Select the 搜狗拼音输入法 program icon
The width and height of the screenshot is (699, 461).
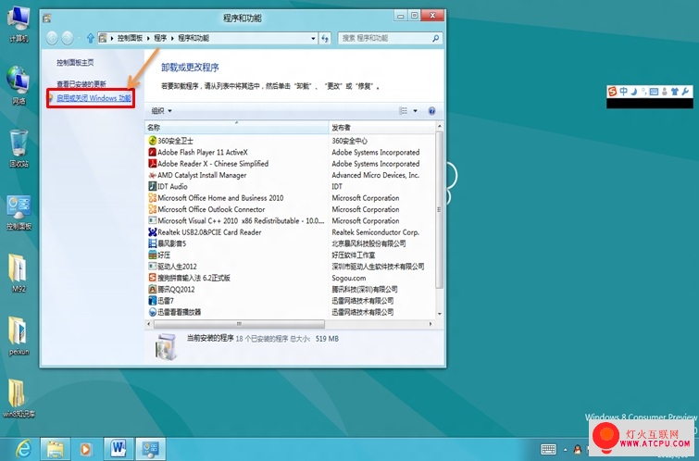point(153,278)
